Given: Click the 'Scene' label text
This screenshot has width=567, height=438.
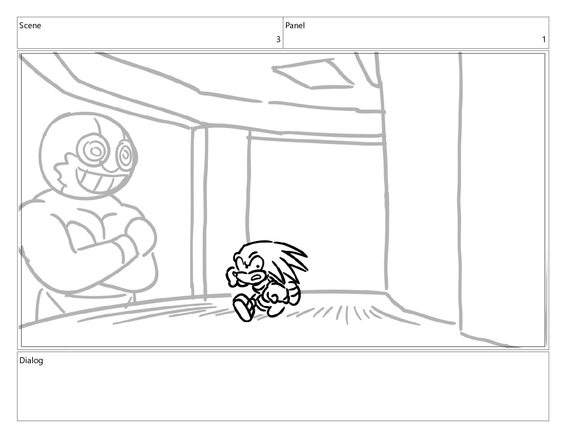Looking at the screenshot, I should point(30,25).
